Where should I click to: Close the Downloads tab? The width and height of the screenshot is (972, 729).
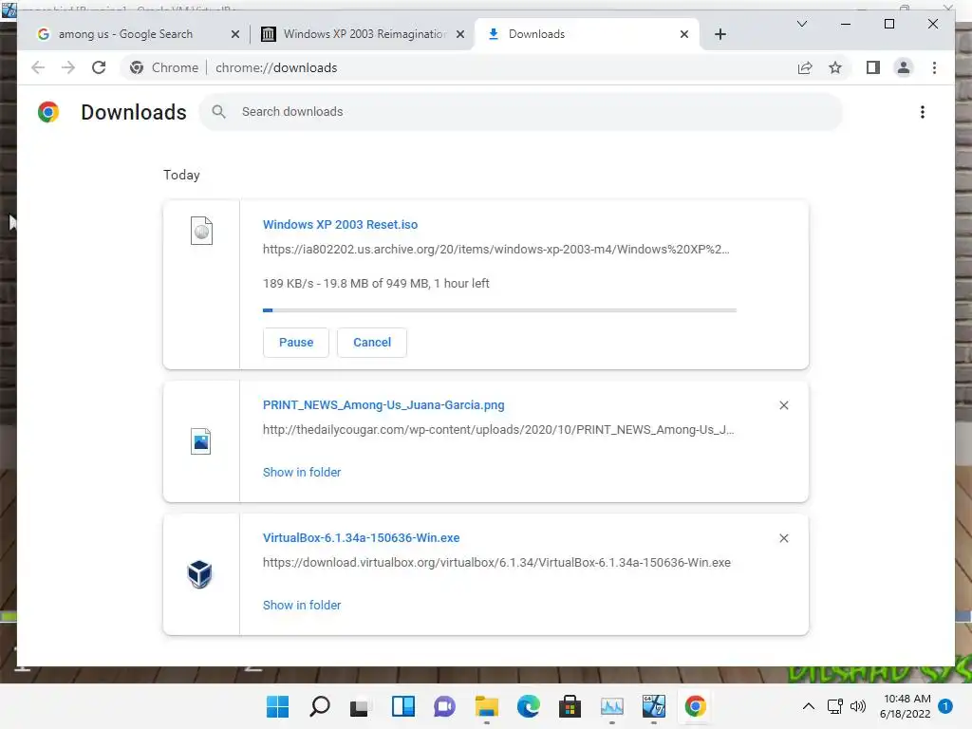pos(683,34)
